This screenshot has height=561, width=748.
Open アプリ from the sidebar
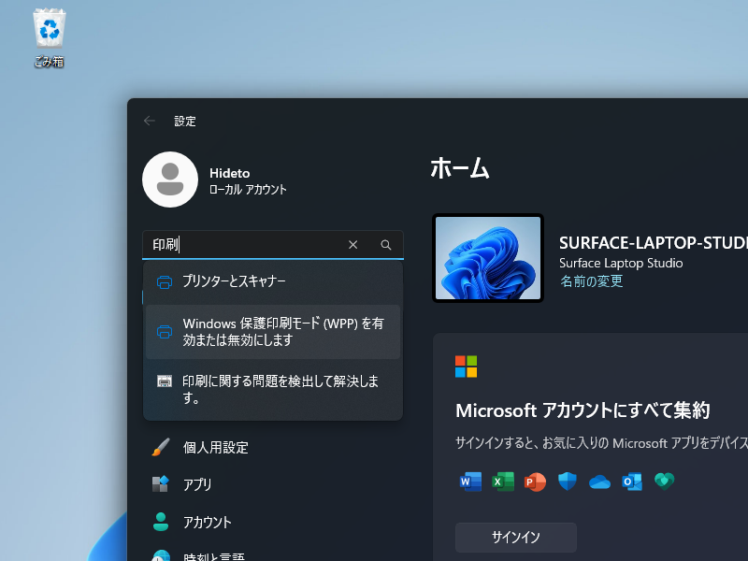point(197,484)
